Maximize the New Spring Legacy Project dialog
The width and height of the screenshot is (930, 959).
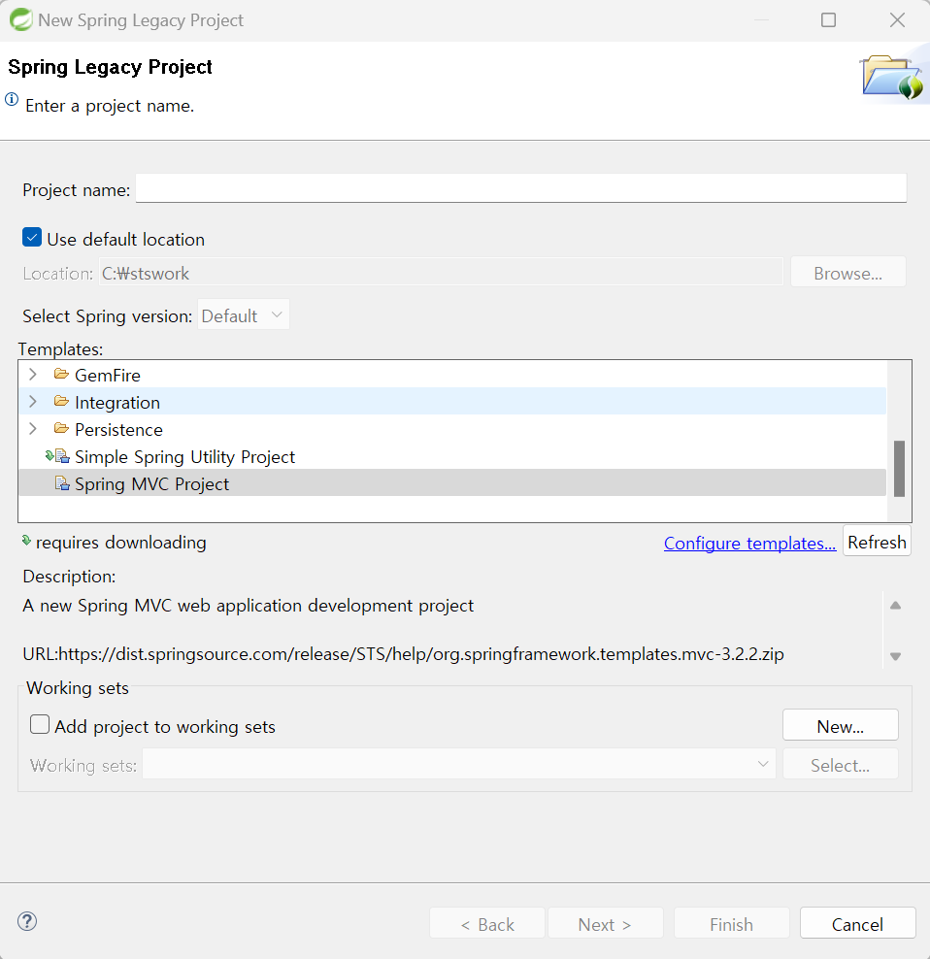(x=828, y=19)
